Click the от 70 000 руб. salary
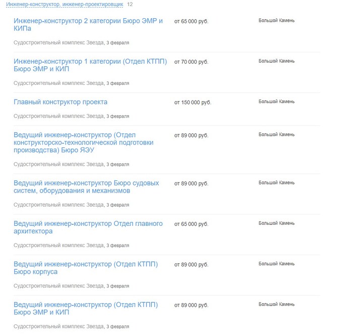The width and height of the screenshot is (353, 335). tap(191, 62)
